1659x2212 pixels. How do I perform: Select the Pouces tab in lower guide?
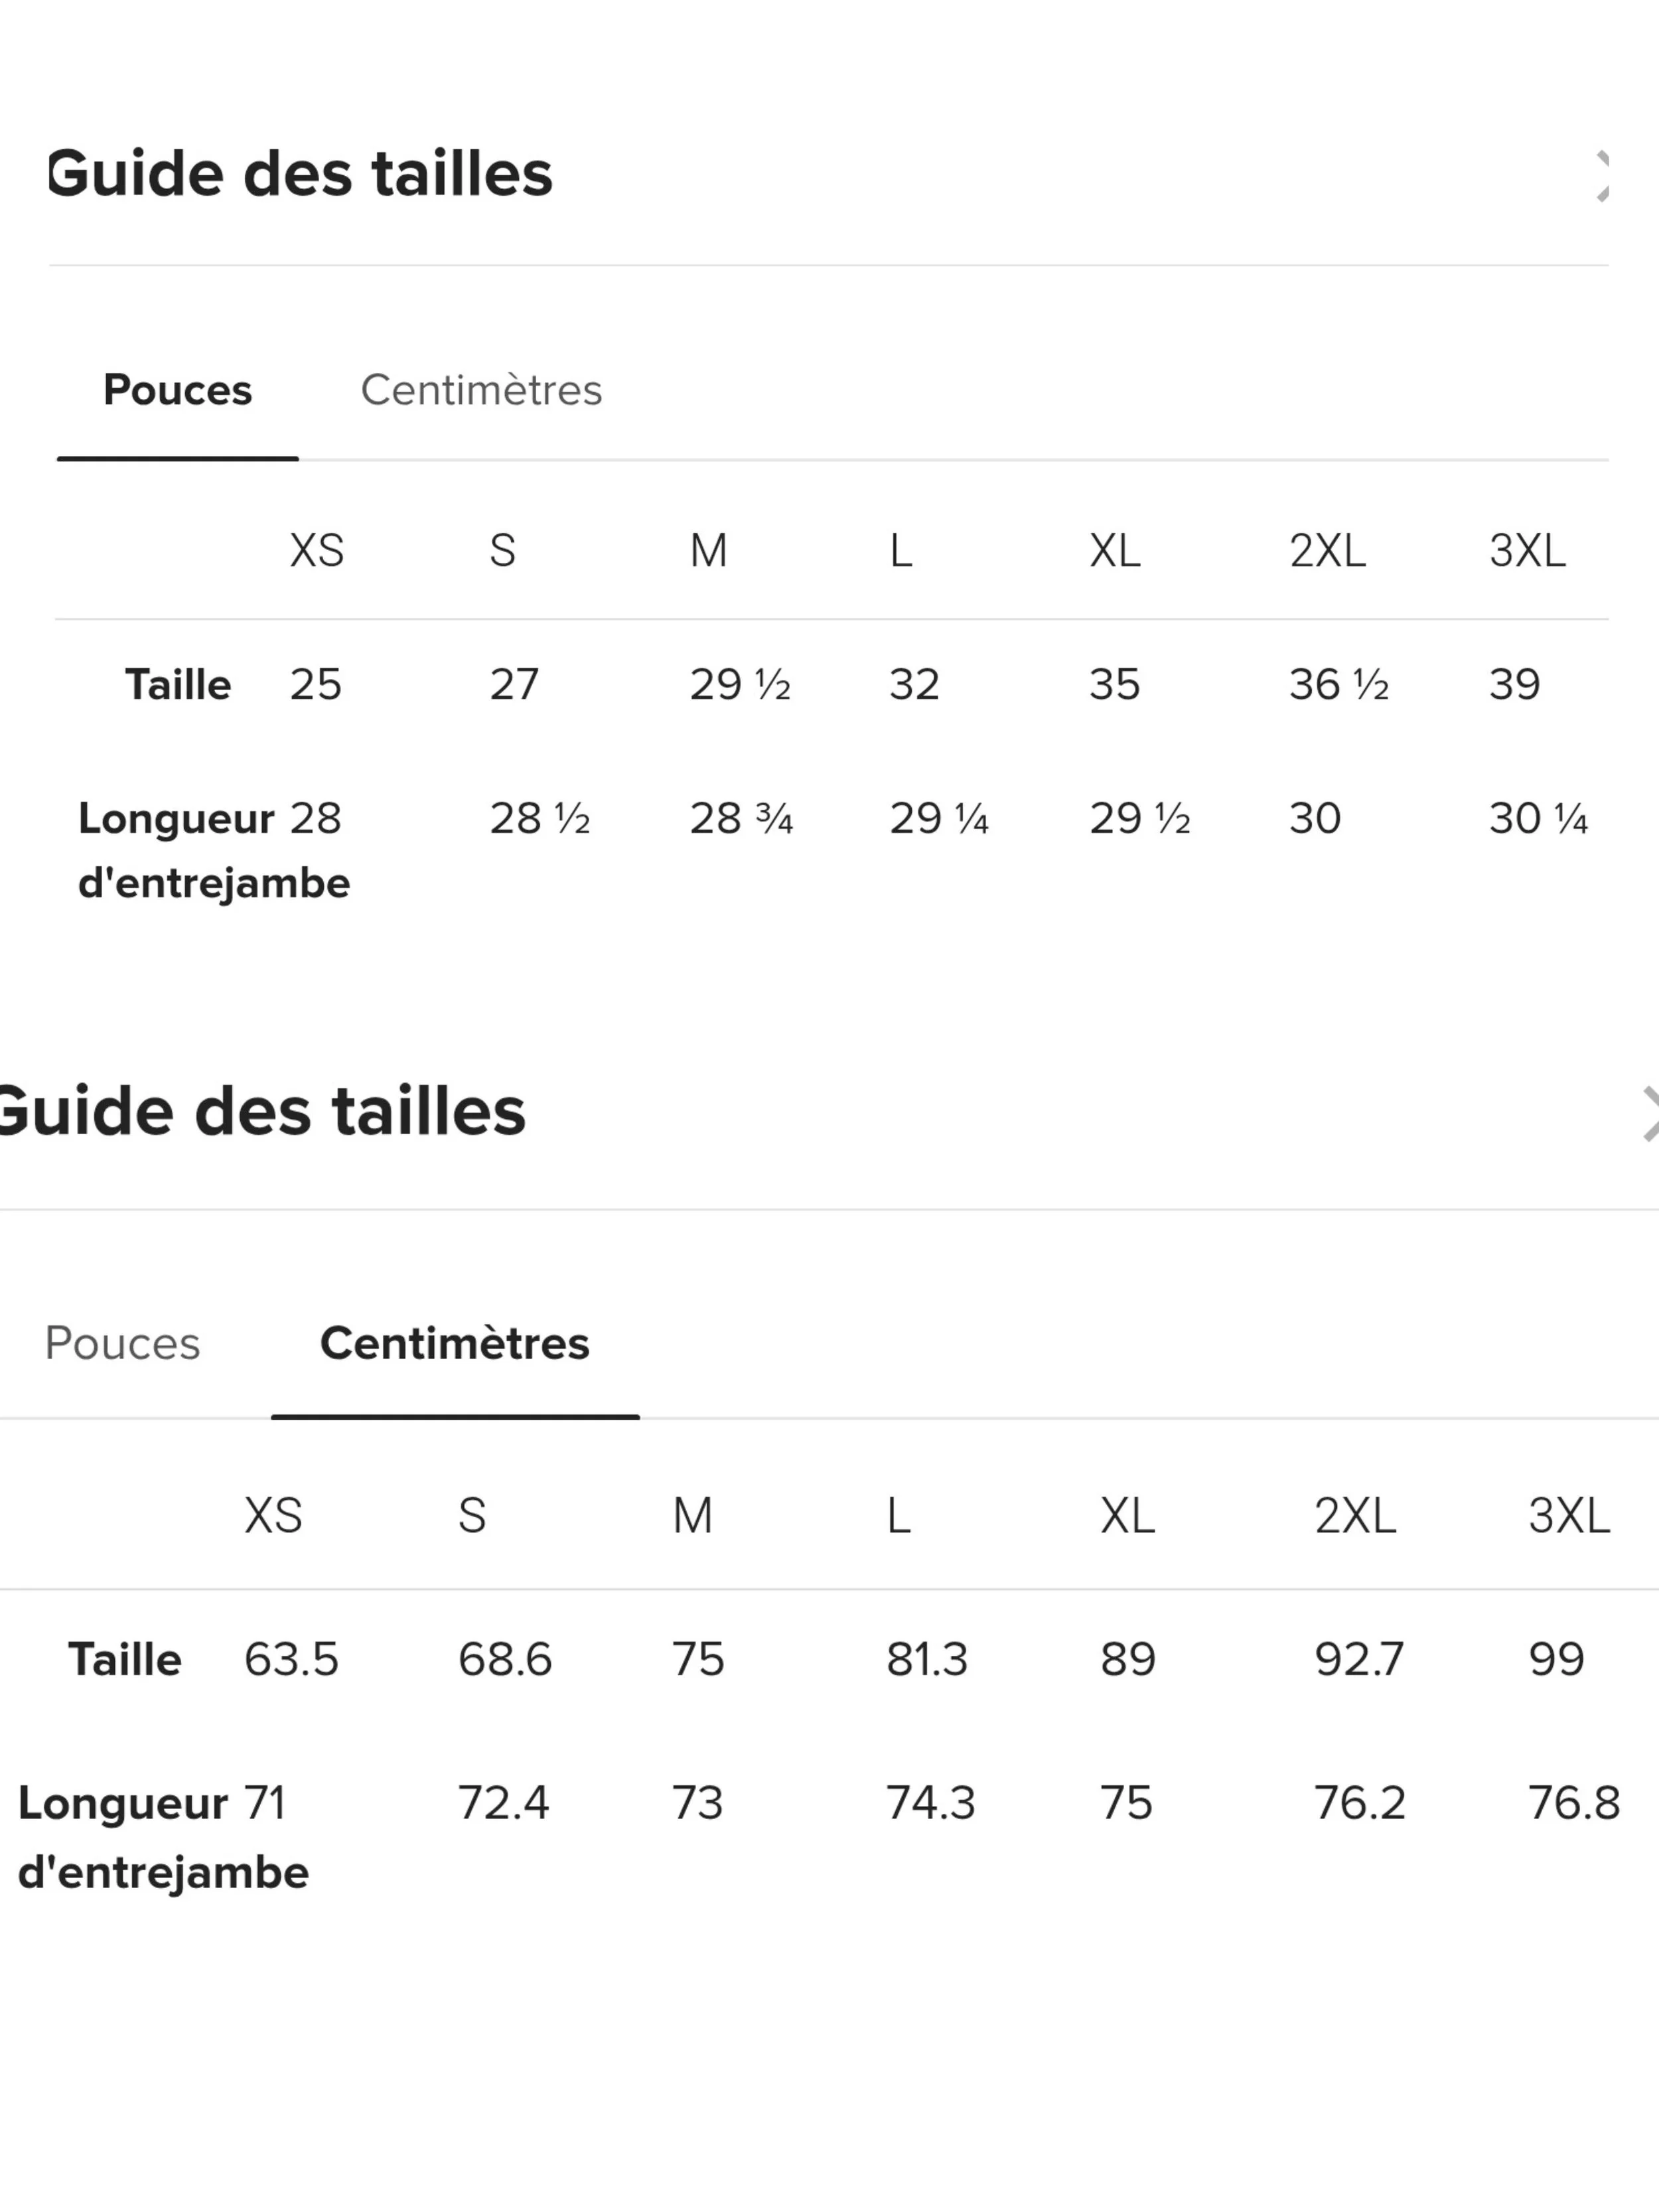click(122, 1343)
